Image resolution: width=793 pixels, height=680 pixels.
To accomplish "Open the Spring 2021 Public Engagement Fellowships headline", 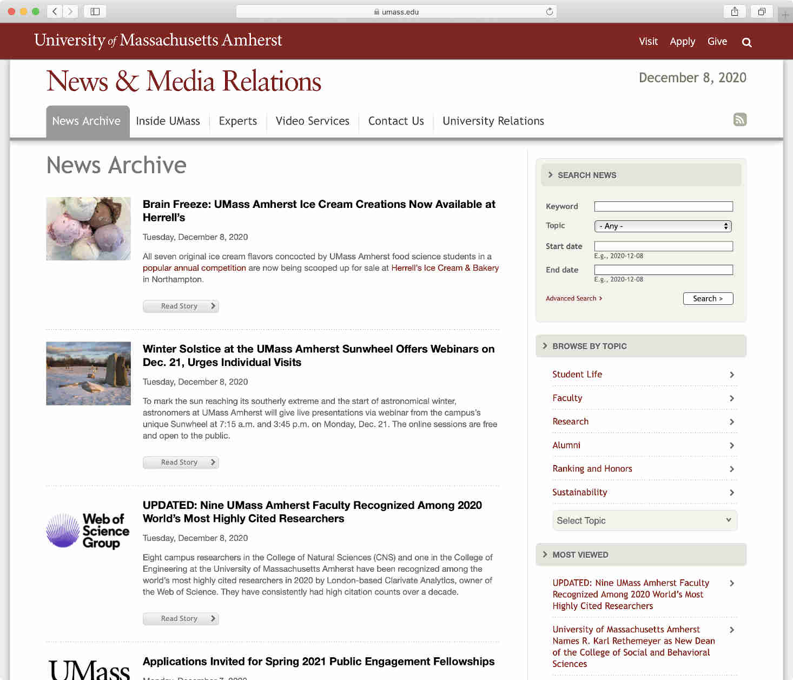I will [319, 662].
